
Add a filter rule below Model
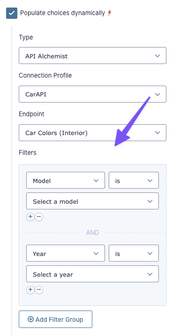30,217
